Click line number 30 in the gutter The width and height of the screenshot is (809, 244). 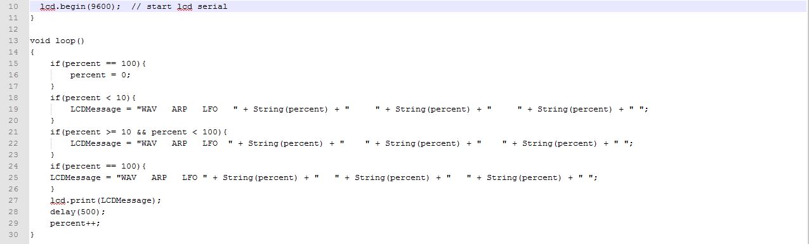coord(11,234)
